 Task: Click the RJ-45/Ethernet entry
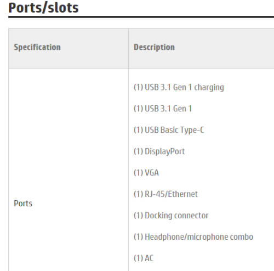(x=165, y=194)
